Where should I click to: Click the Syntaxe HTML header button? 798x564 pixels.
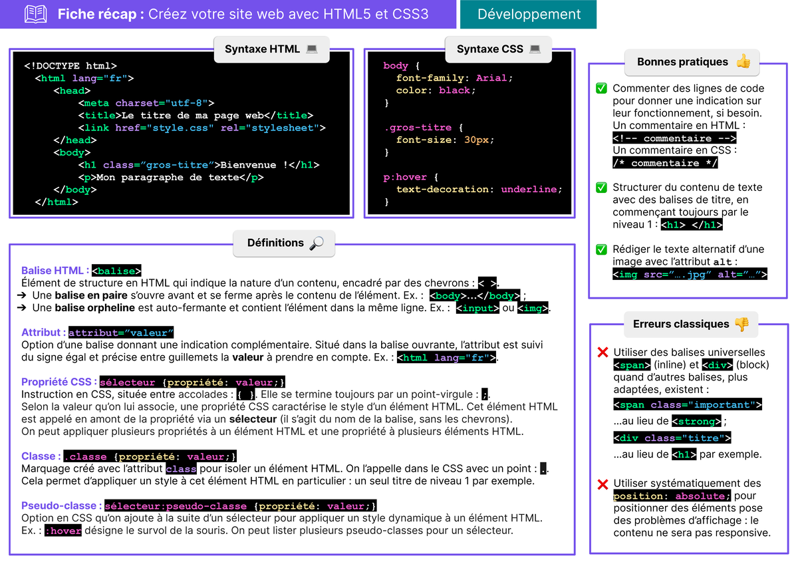pyautogui.click(x=271, y=49)
